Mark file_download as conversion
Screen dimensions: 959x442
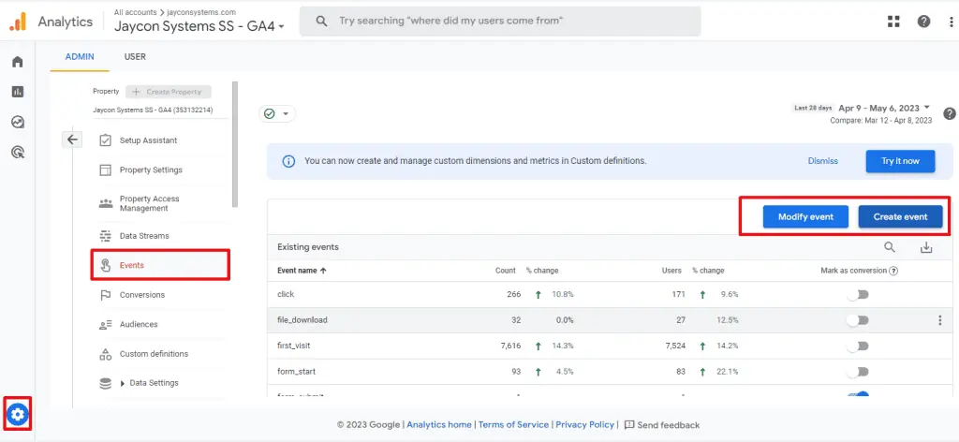pos(857,320)
